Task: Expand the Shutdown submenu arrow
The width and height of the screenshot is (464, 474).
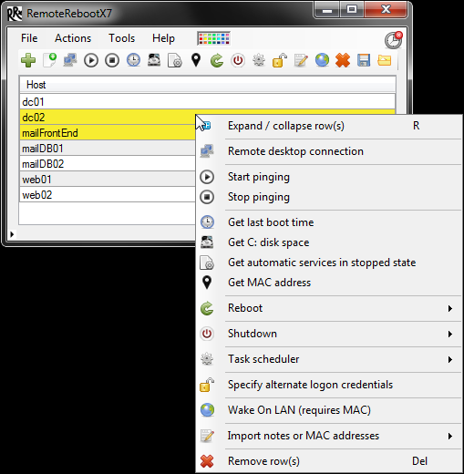Action: click(x=450, y=334)
